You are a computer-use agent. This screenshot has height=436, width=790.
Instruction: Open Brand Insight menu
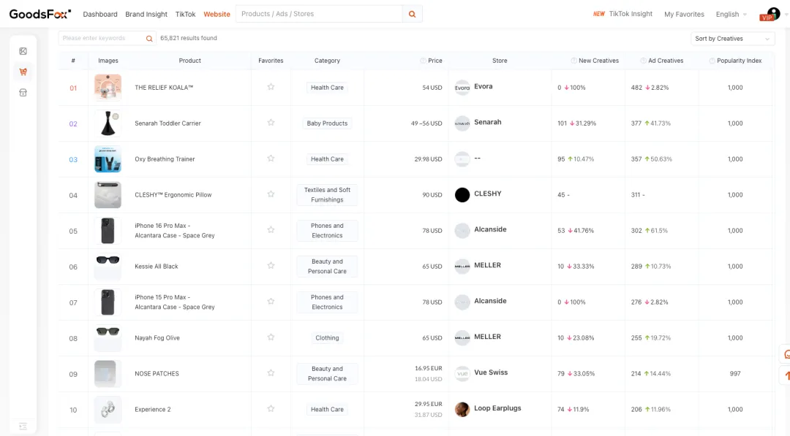146,14
